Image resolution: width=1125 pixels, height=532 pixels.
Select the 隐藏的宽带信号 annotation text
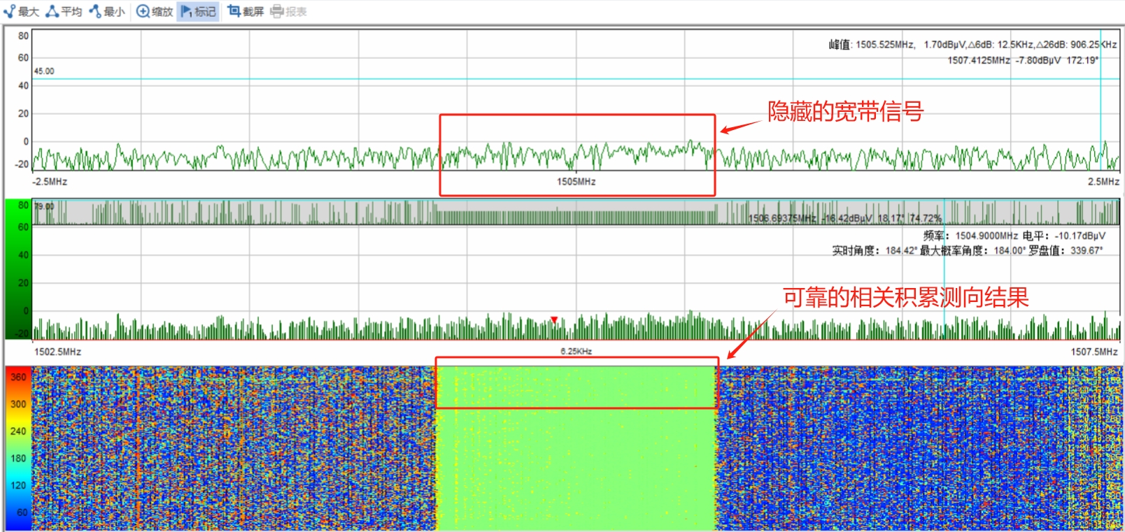coord(845,112)
